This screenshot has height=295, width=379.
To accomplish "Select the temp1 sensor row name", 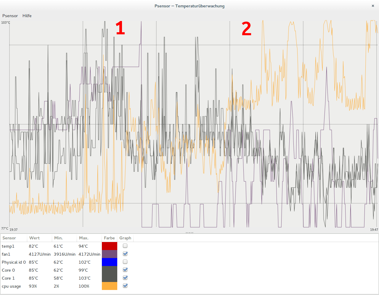I will tap(8, 246).
